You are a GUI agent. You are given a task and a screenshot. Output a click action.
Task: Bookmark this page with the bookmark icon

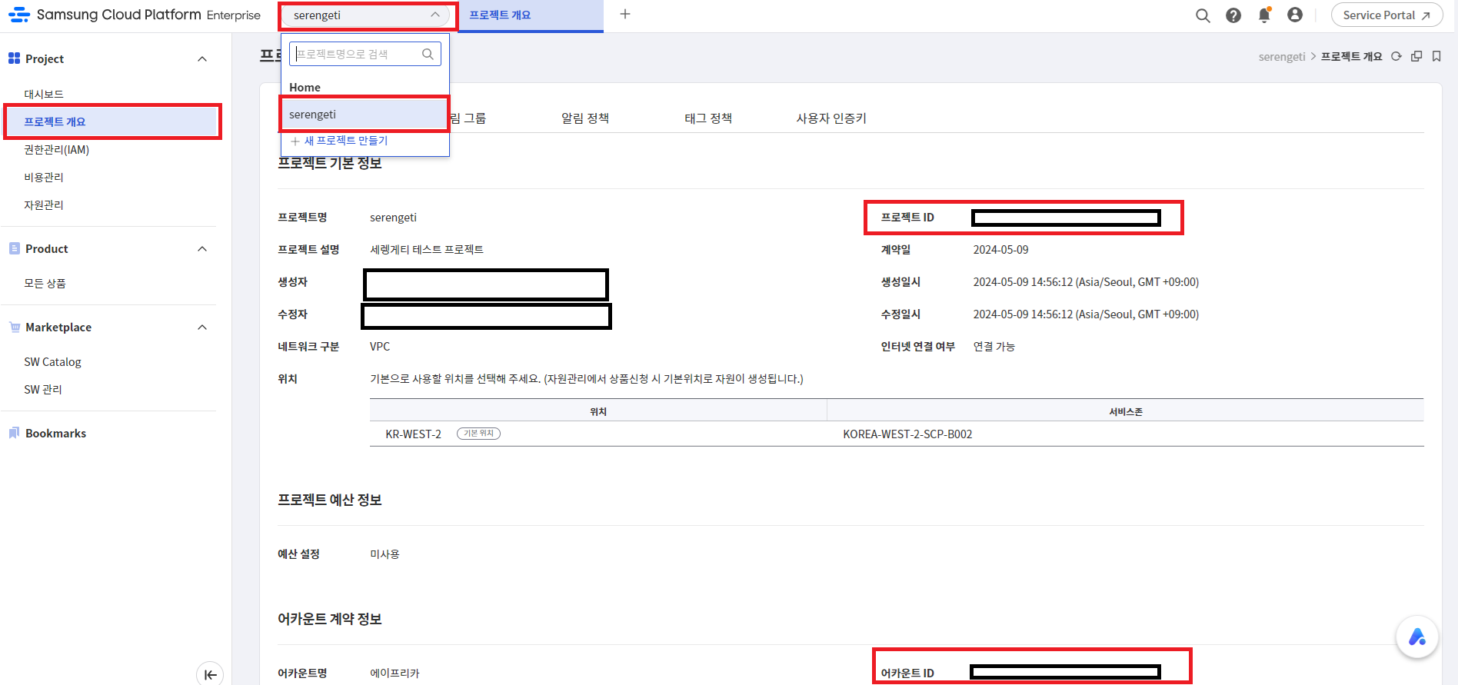[1436, 56]
